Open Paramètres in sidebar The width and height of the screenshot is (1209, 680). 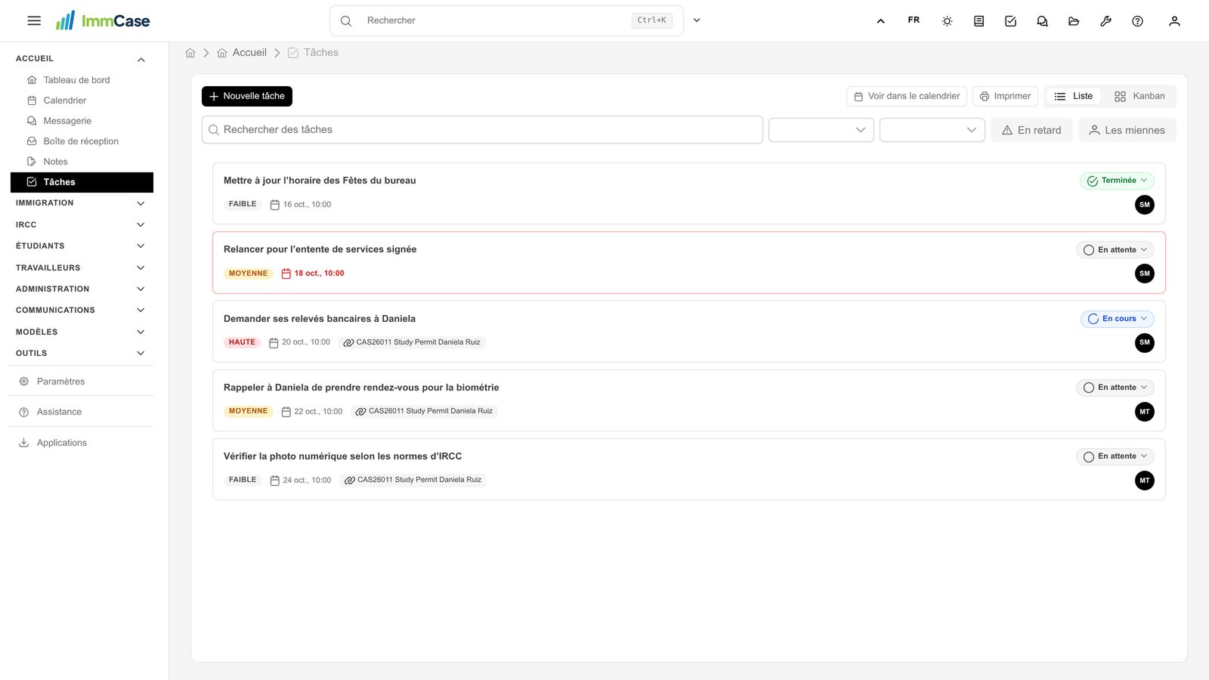pyautogui.click(x=81, y=382)
